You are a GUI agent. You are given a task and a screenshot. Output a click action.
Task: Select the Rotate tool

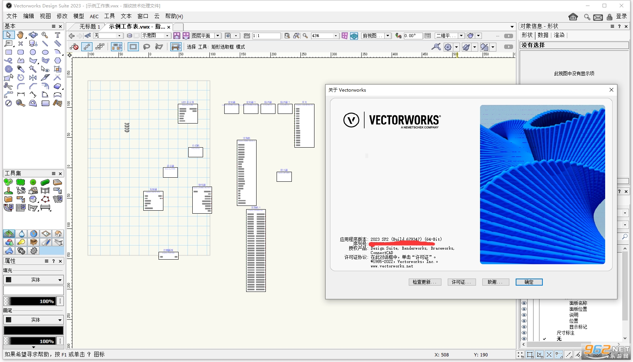[20, 78]
